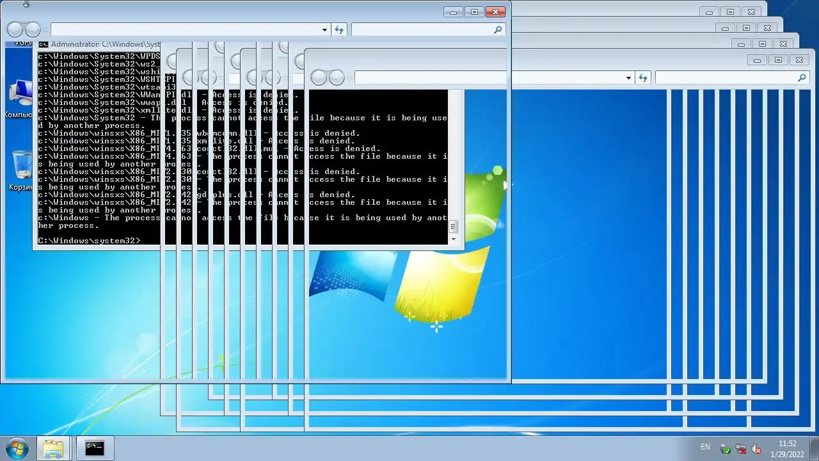Click Refresh in the frontmost Explorer window
Viewport: 819px width, 461px height.
(339, 29)
